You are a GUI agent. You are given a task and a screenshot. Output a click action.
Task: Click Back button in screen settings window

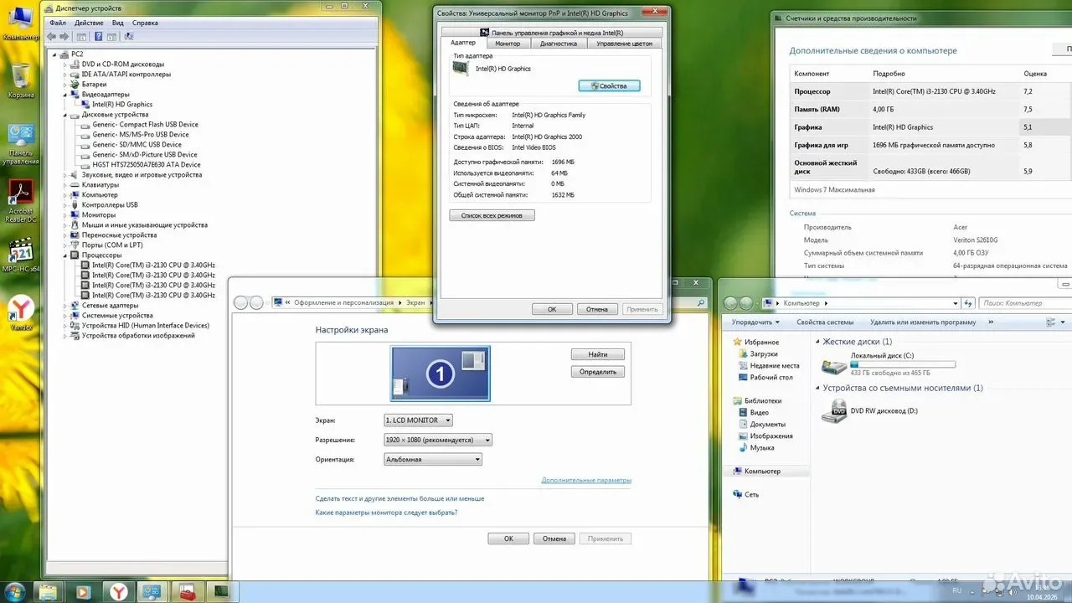(x=241, y=302)
